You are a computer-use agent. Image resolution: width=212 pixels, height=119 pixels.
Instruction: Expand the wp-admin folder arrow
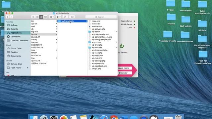[x=117, y=32]
